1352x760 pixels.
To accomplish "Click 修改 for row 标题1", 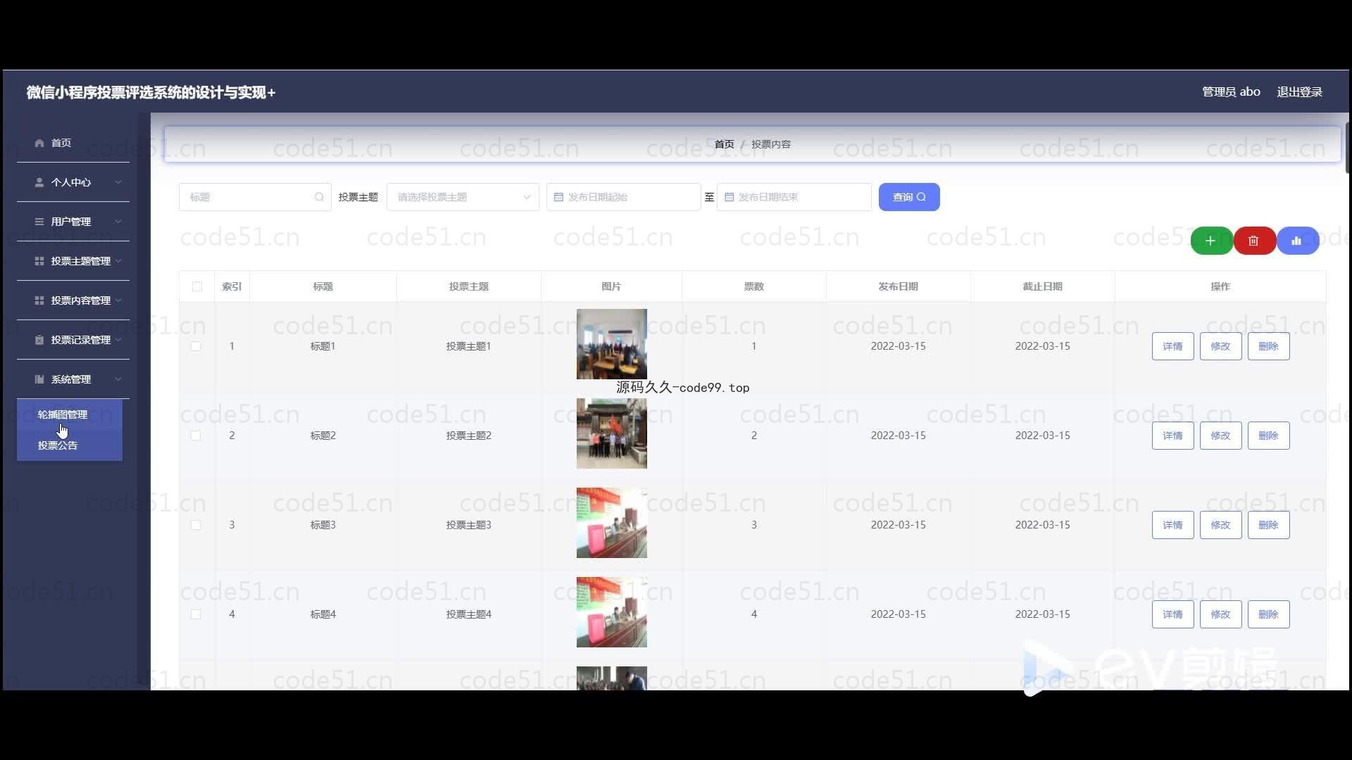I will click(x=1220, y=346).
